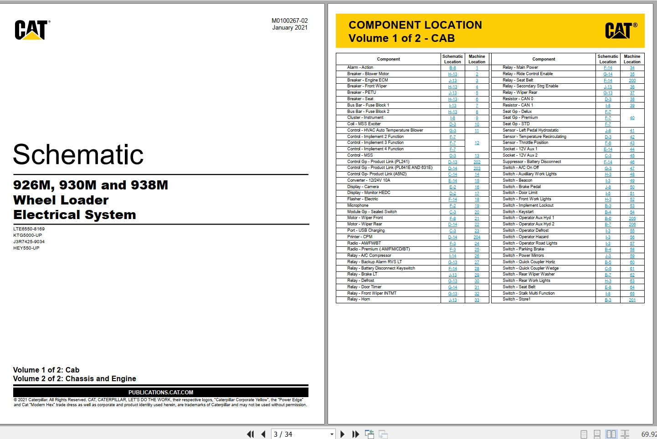Open schematic location for Socket - 12V Aux 2

608,156
